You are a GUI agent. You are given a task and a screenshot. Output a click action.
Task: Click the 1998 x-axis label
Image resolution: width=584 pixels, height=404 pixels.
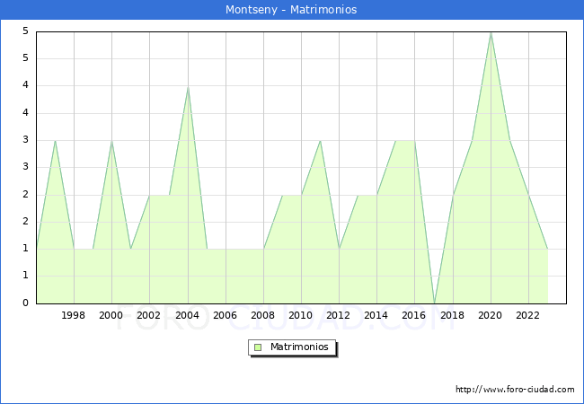coord(74,315)
